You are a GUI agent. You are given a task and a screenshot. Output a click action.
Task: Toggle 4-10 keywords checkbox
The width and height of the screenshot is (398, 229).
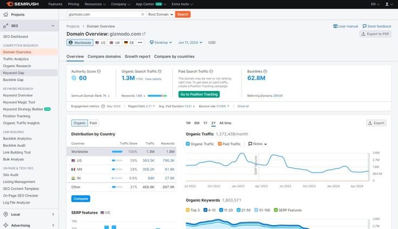point(205,210)
